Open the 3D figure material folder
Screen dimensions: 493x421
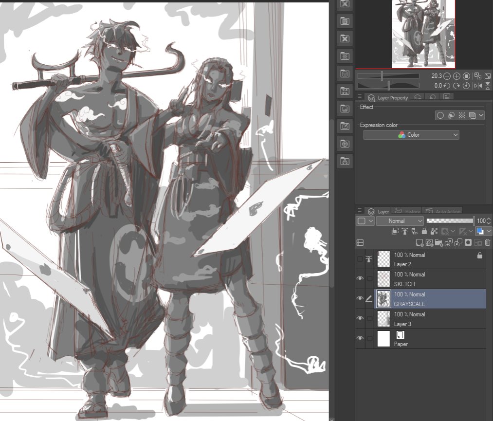(345, 162)
